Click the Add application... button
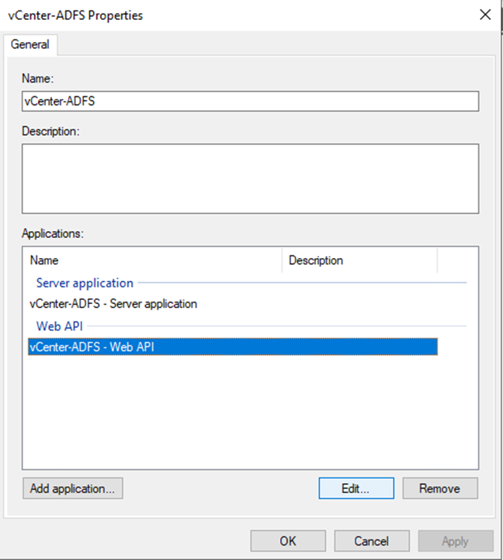 (73, 488)
